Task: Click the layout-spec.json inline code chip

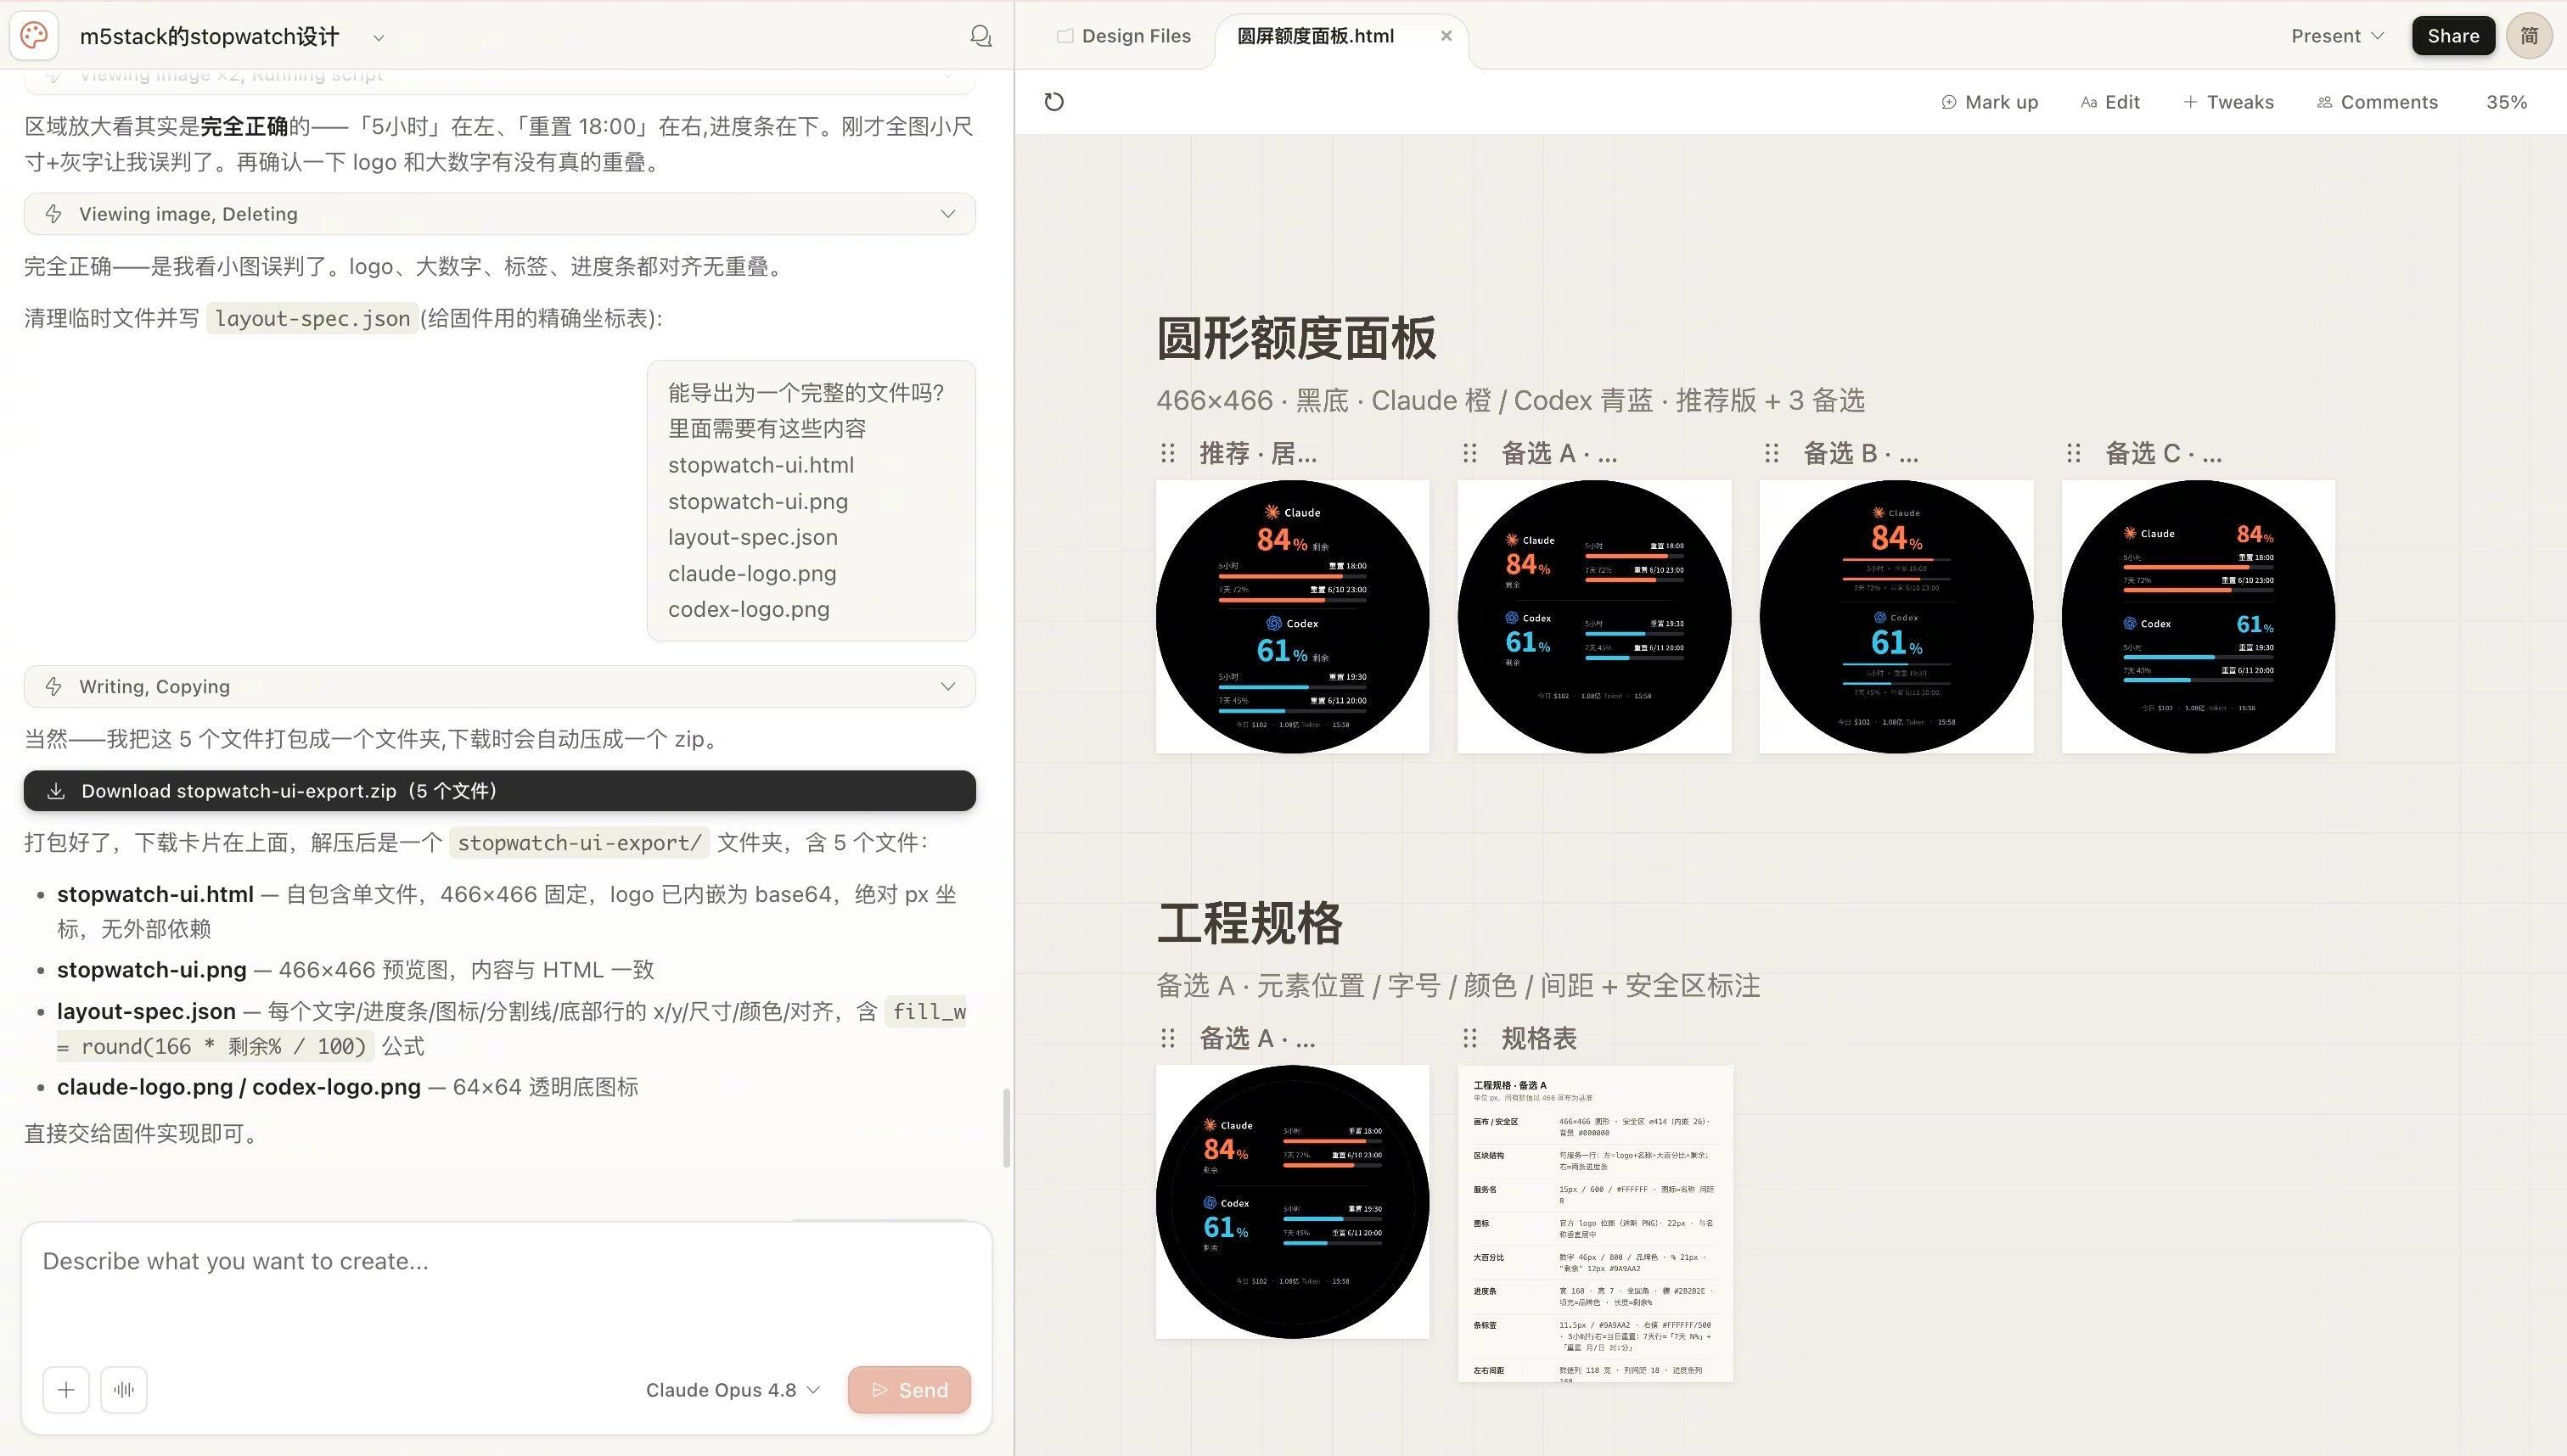Action: coord(313,319)
